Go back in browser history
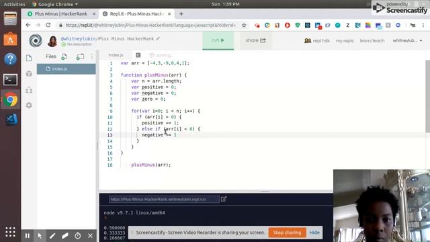 coord(28,25)
